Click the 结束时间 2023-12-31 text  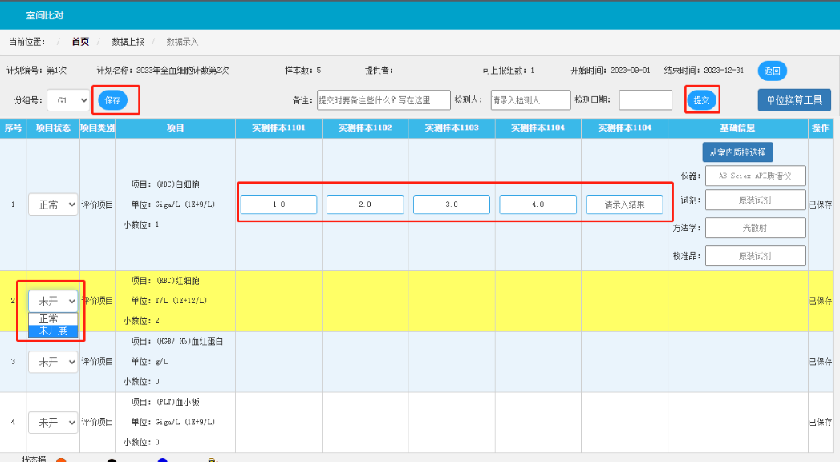704,71
